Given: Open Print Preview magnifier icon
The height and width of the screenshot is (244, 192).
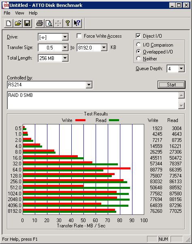Looking at the screenshot, I should 49,24.
